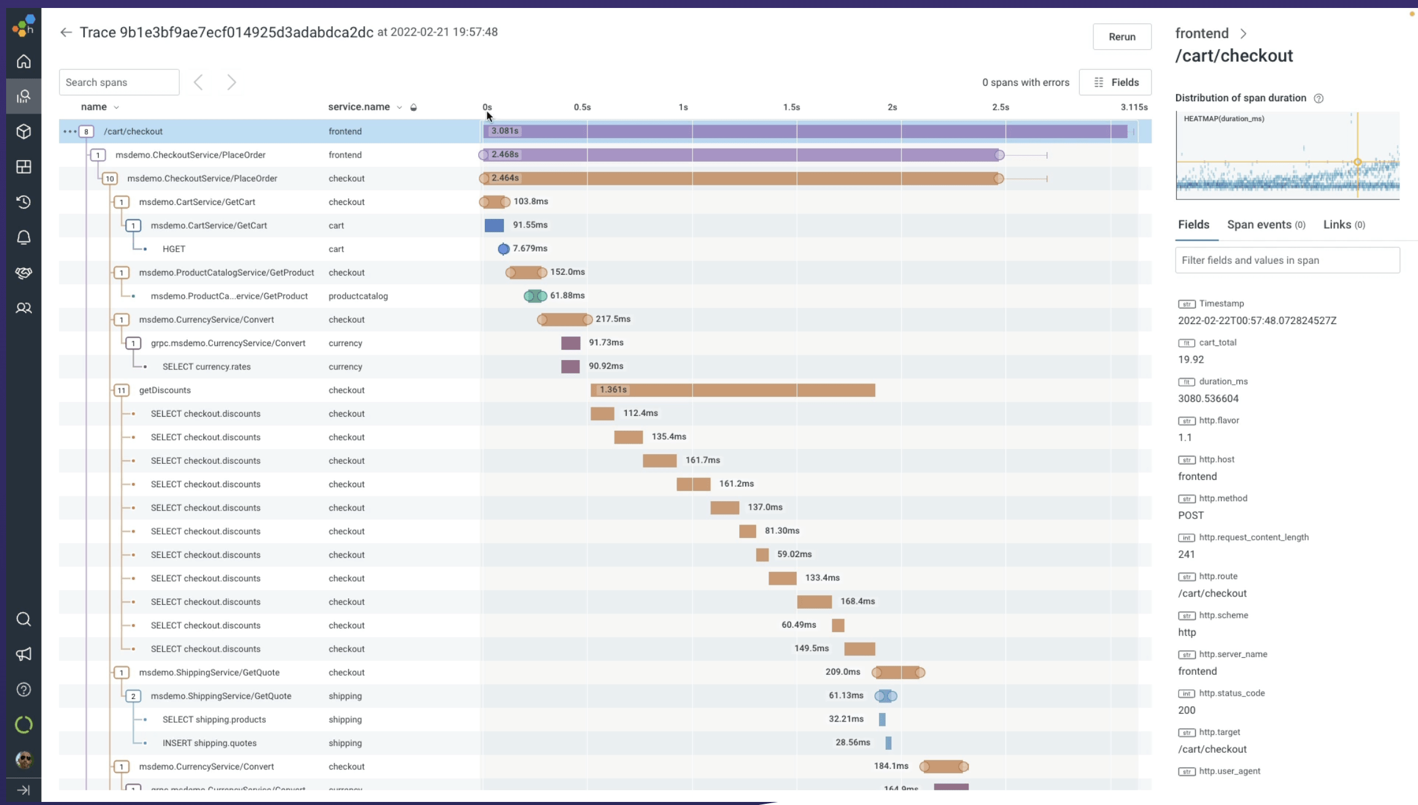Image resolution: width=1418 pixels, height=805 pixels.
Task: Toggle the service.name column lock icon
Action: click(414, 107)
